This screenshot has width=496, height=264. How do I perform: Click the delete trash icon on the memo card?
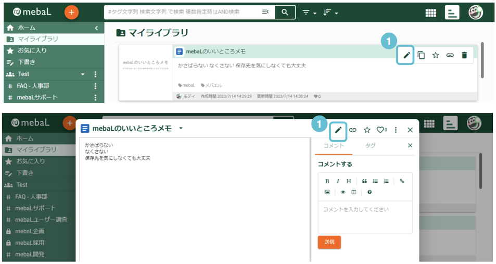coord(464,55)
